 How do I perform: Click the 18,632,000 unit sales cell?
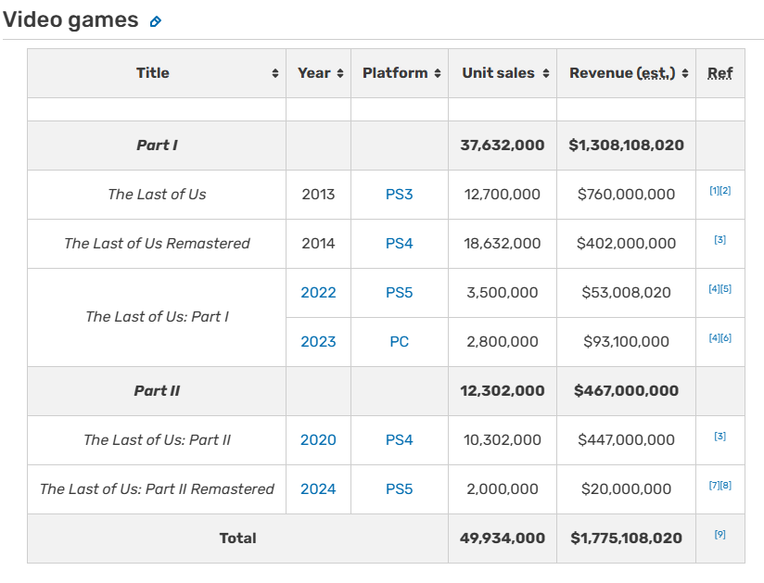point(503,243)
